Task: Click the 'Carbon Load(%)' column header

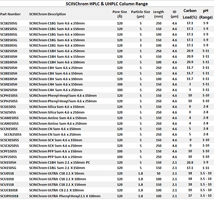Action: (190, 14)
